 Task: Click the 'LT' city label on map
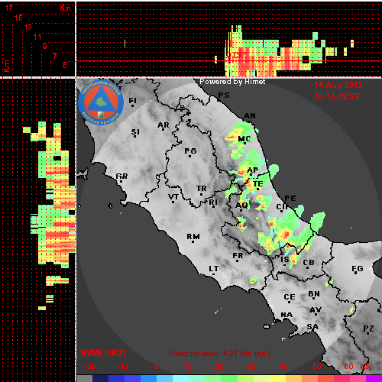pos(214,269)
